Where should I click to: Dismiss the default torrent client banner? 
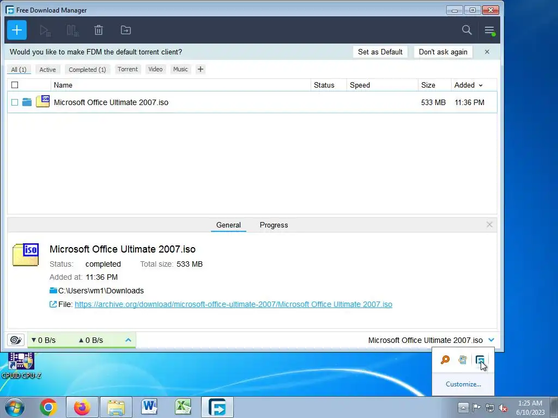(x=487, y=52)
